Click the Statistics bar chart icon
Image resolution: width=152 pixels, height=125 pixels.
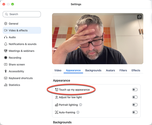pyautogui.click(x=6, y=85)
